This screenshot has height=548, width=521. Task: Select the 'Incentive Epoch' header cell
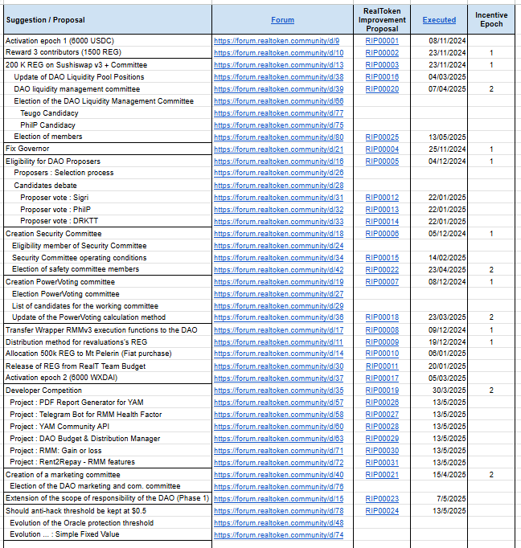tap(491, 19)
